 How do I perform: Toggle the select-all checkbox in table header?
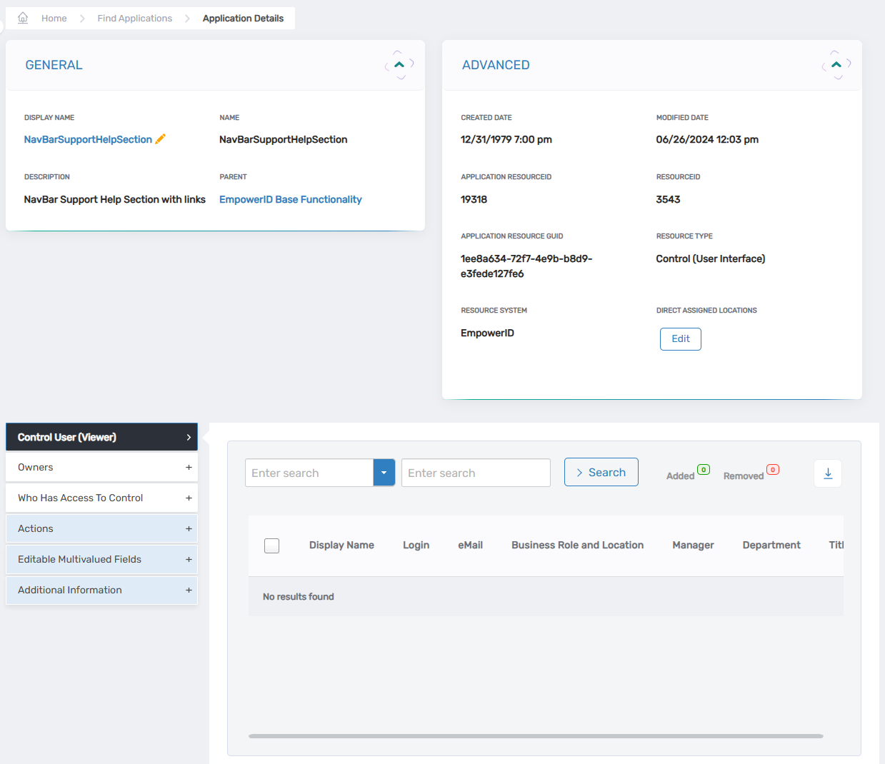pyautogui.click(x=271, y=546)
